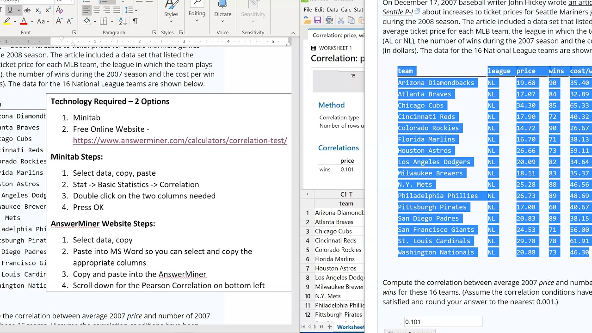
Task: Apply paragraph shading fill
Action: [87, 21]
